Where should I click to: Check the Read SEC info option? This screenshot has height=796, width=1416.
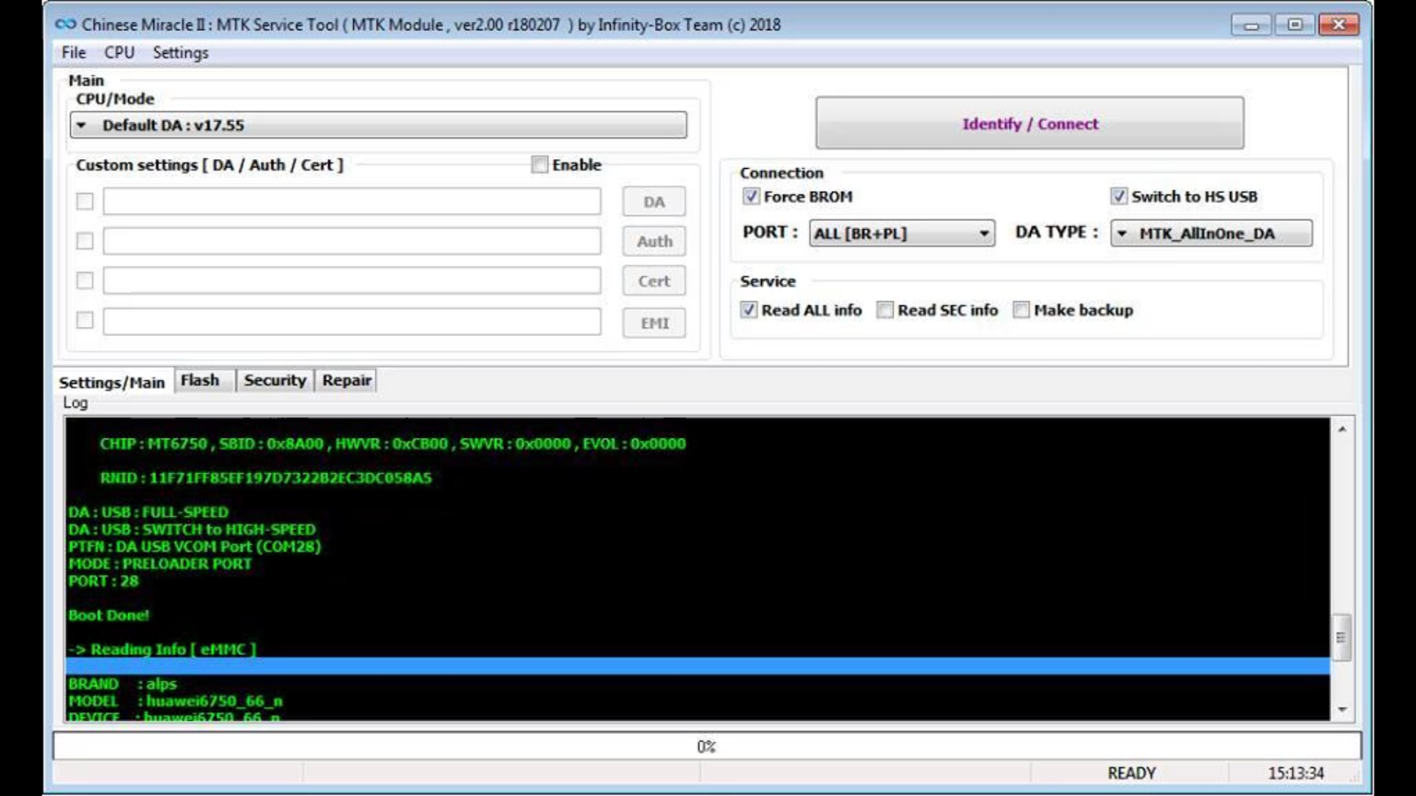[x=884, y=310]
